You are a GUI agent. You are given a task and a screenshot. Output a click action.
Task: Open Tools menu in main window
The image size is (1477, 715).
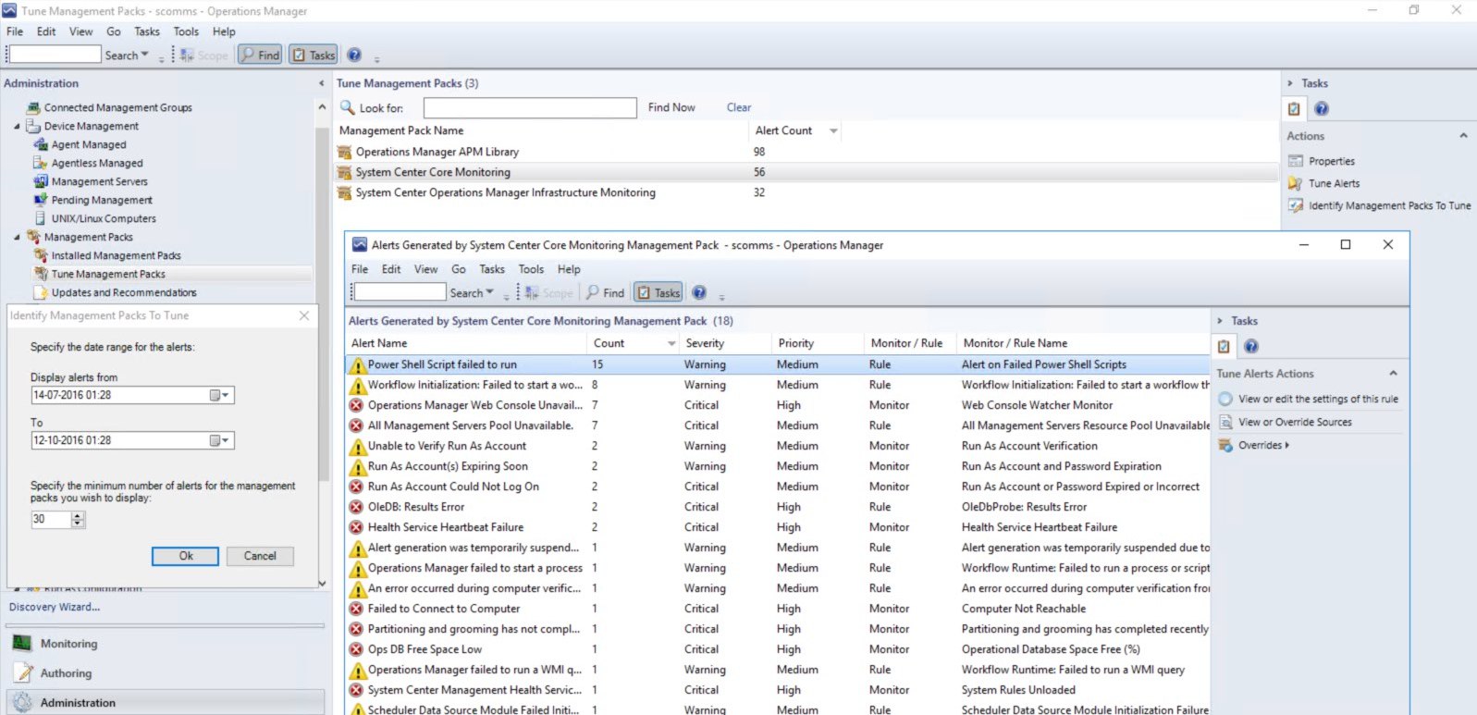(x=186, y=31)
